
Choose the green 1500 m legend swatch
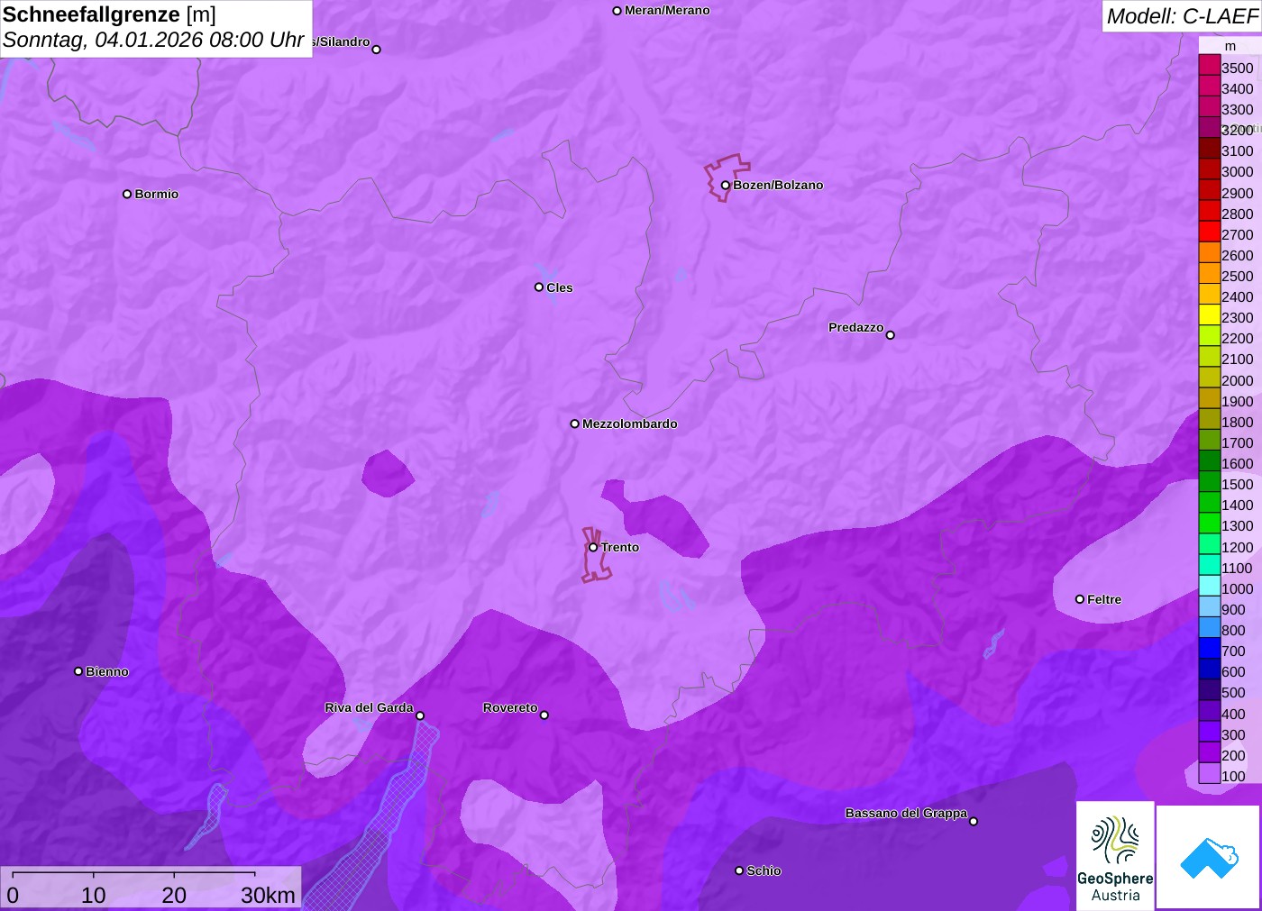1210,481
